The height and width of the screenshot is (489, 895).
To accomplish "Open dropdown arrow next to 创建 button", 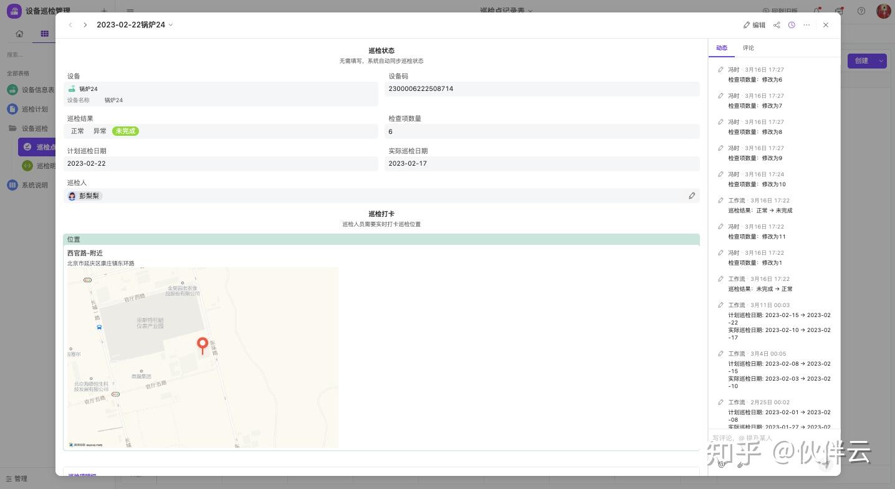I will [x=881, y=60].
